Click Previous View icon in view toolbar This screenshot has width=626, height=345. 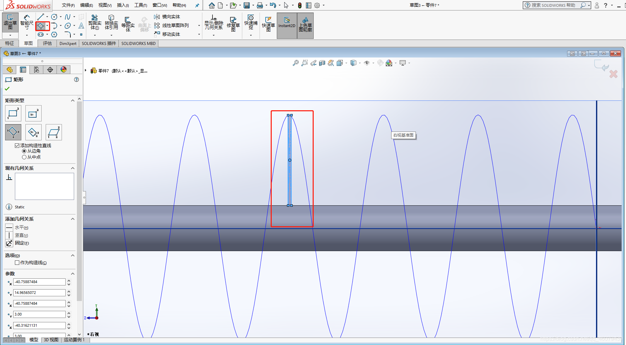coord(313,63)
